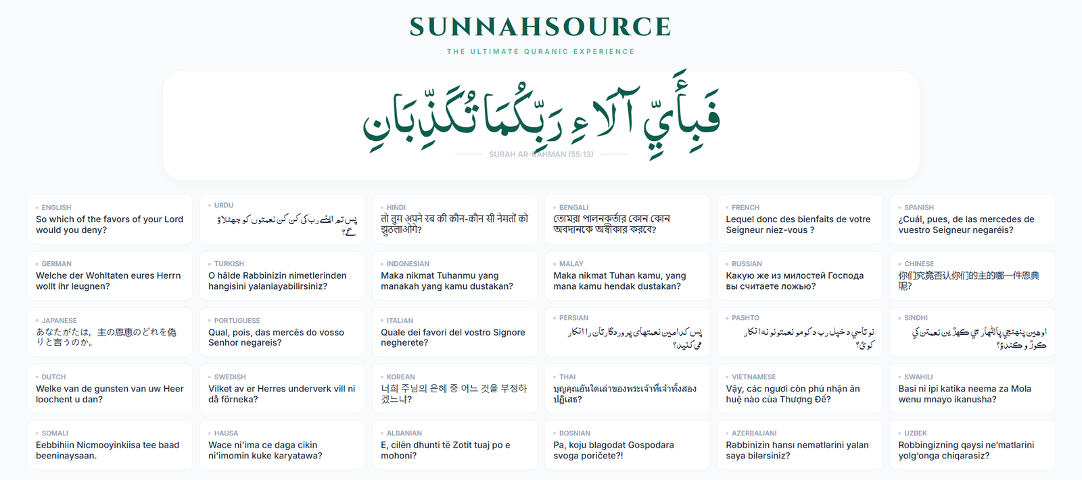Select the Urdu translation card

coord(282,219)
